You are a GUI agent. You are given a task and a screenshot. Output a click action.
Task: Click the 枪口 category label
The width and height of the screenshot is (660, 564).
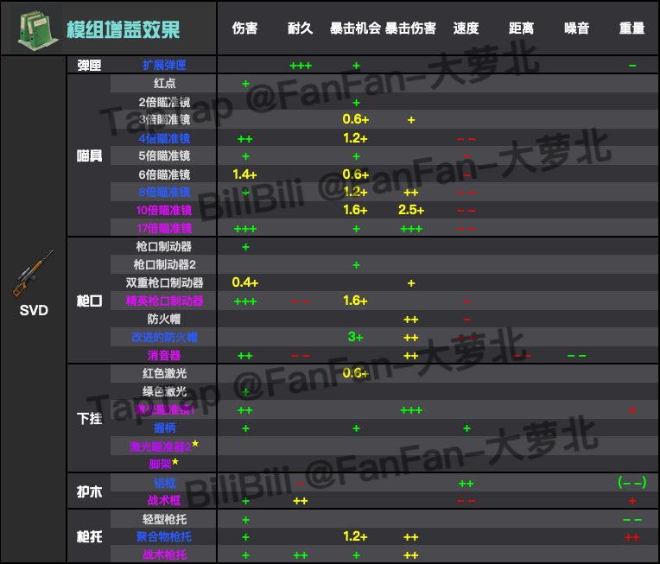(x=89, y=301)
